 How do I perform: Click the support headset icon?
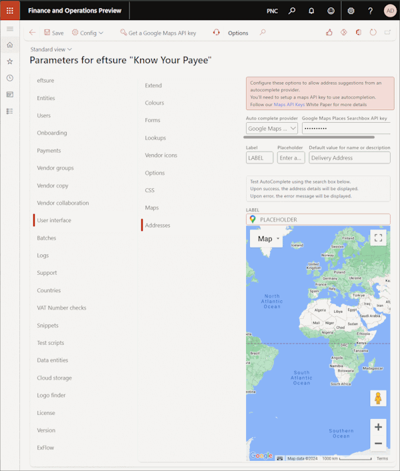click(x=217, y=32)
